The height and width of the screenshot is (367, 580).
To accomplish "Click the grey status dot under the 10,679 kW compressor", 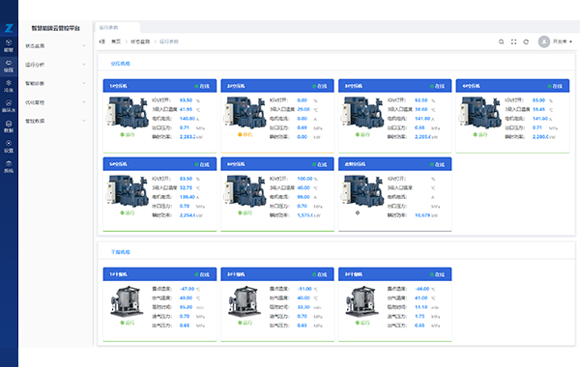I will tap(358, 212).
